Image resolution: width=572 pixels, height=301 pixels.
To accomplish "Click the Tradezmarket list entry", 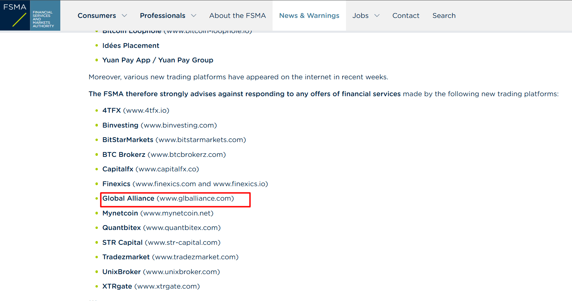I will coord(170,257).
